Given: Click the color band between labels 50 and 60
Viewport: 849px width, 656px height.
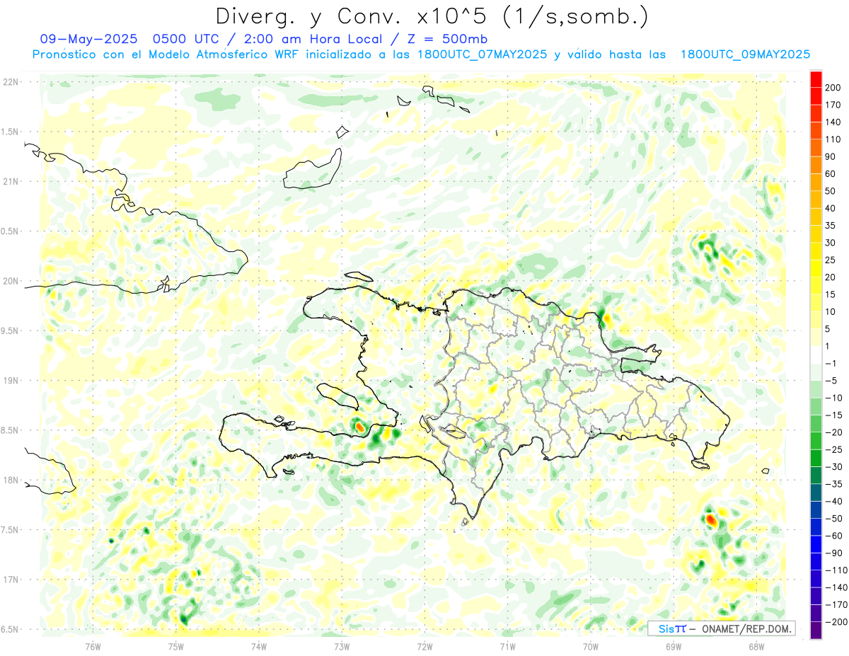Looking at the screenshot, I should point(816,183).
